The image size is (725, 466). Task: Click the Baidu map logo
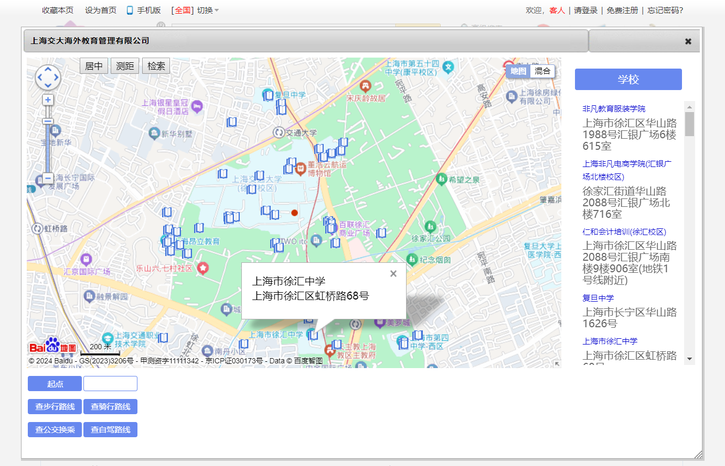click(52, 346)
